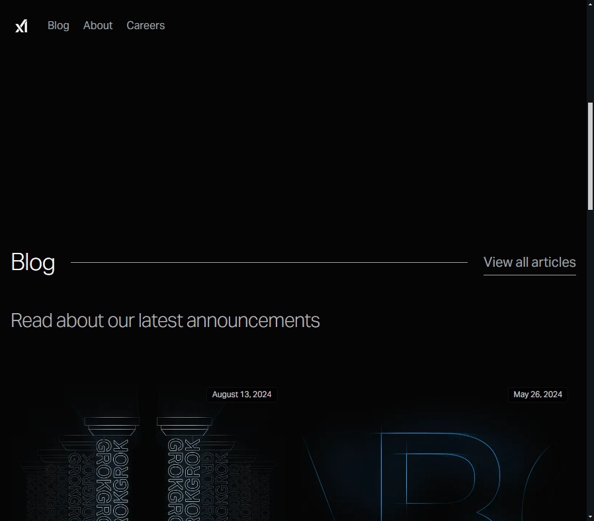The width and height of the screenshot is (594, 521).
Task: Click the August 13, 2024 date label
Action: [241, 395]
